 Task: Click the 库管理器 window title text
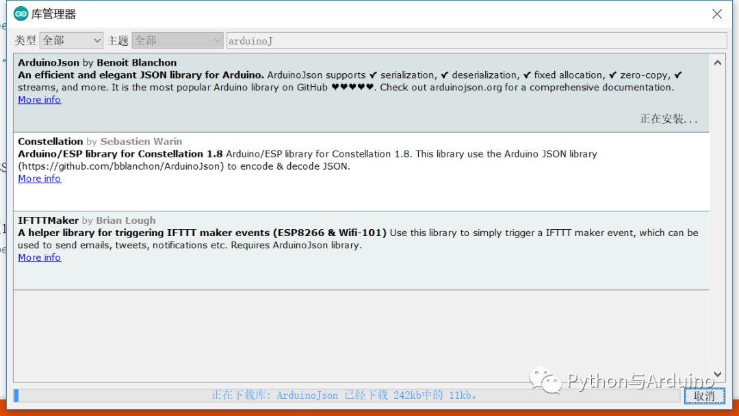(x=53, y=14)
